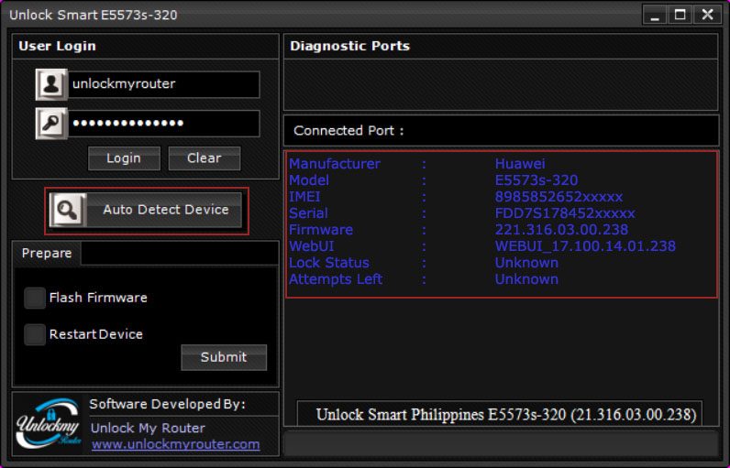Close the Unlock Smart E5573s-320 window

[x=707, y=15]
